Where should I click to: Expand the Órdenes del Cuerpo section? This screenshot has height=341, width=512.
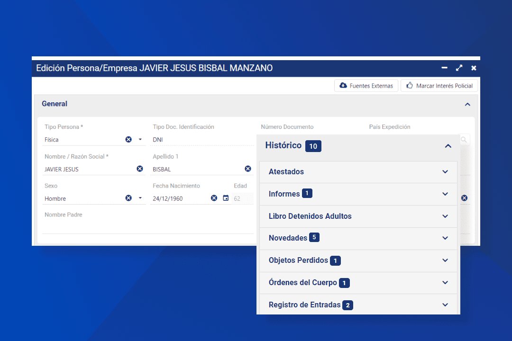[445, 282]
